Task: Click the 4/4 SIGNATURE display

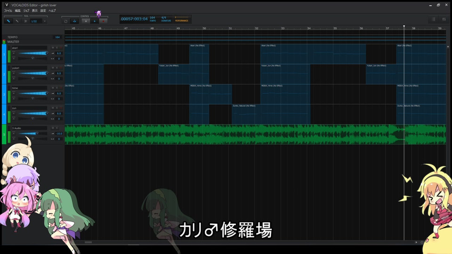Action: [166, 19]
